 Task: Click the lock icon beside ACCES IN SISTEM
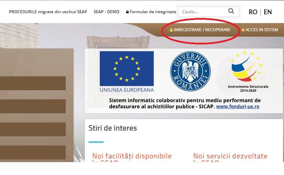click(x=243, y=30)
